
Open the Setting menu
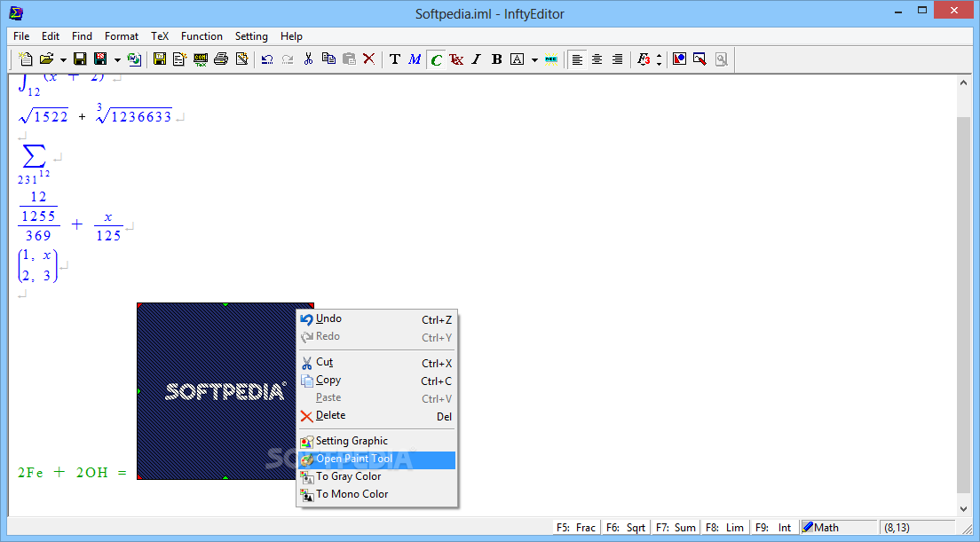(x=251, y=36)
